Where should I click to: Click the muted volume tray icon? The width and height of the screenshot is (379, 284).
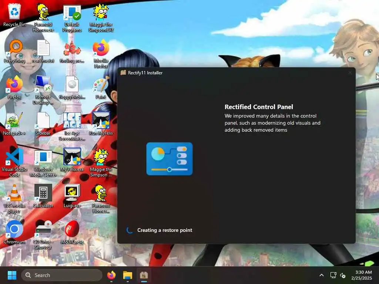tap(342, 275)
